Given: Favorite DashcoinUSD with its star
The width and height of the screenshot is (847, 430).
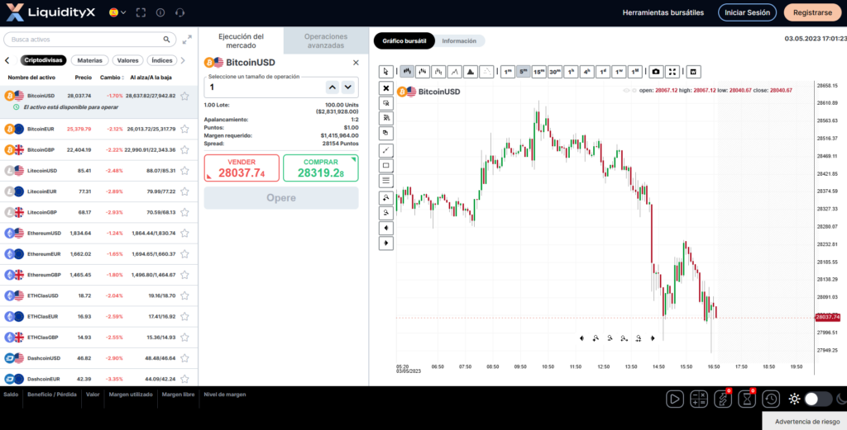Looking at the screenshot, I should click(x=184, y=358).
